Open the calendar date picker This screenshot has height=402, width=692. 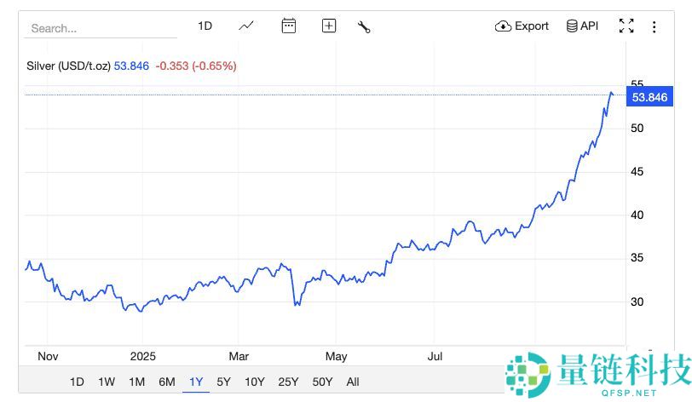click(289, 26)
